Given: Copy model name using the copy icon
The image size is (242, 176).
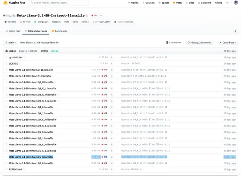Looking at the screenshot, I should (87, 15).
